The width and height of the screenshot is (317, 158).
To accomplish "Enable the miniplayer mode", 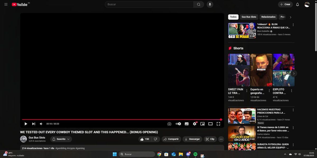I will tap(203, 124).
